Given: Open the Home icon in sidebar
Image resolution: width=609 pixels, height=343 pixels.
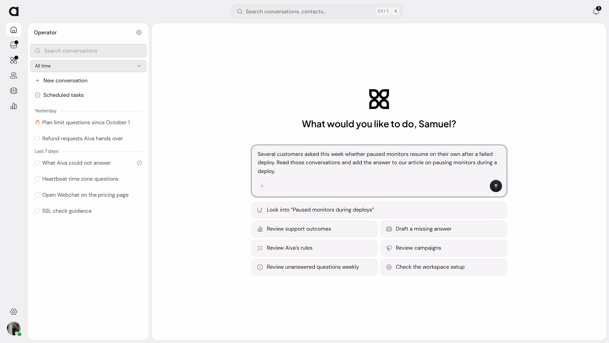Looking at the screenshot, I should click(14, 30).
